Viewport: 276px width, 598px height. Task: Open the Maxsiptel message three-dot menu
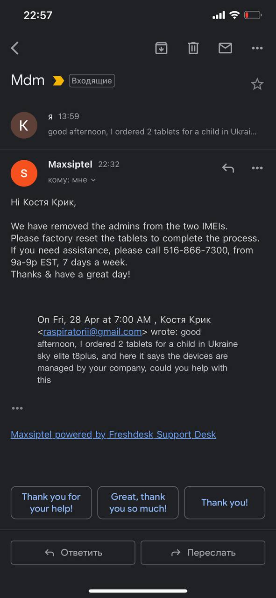coord(257,168)
